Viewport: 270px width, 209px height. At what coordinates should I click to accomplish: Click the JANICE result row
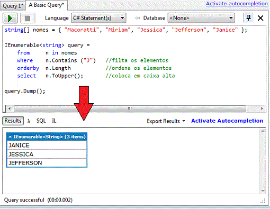(x=47, y=146)
